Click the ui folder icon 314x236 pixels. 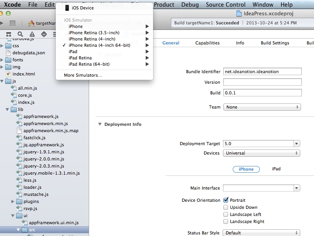tap(19, 216)
